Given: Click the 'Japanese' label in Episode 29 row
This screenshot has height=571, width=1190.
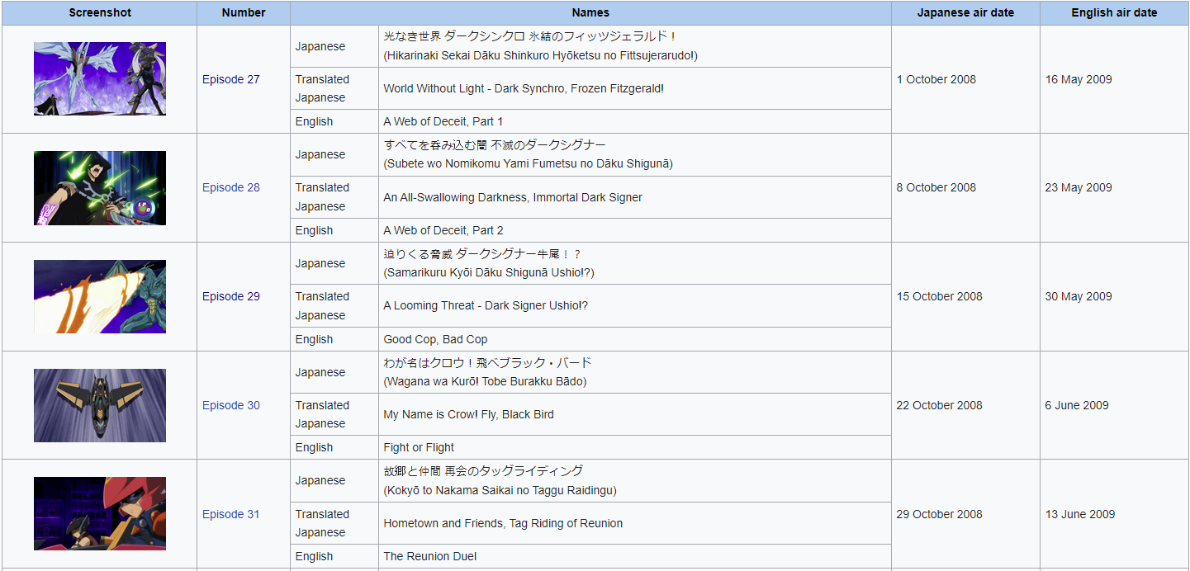Looking at the screenshot, I should [x=320, y=263].
